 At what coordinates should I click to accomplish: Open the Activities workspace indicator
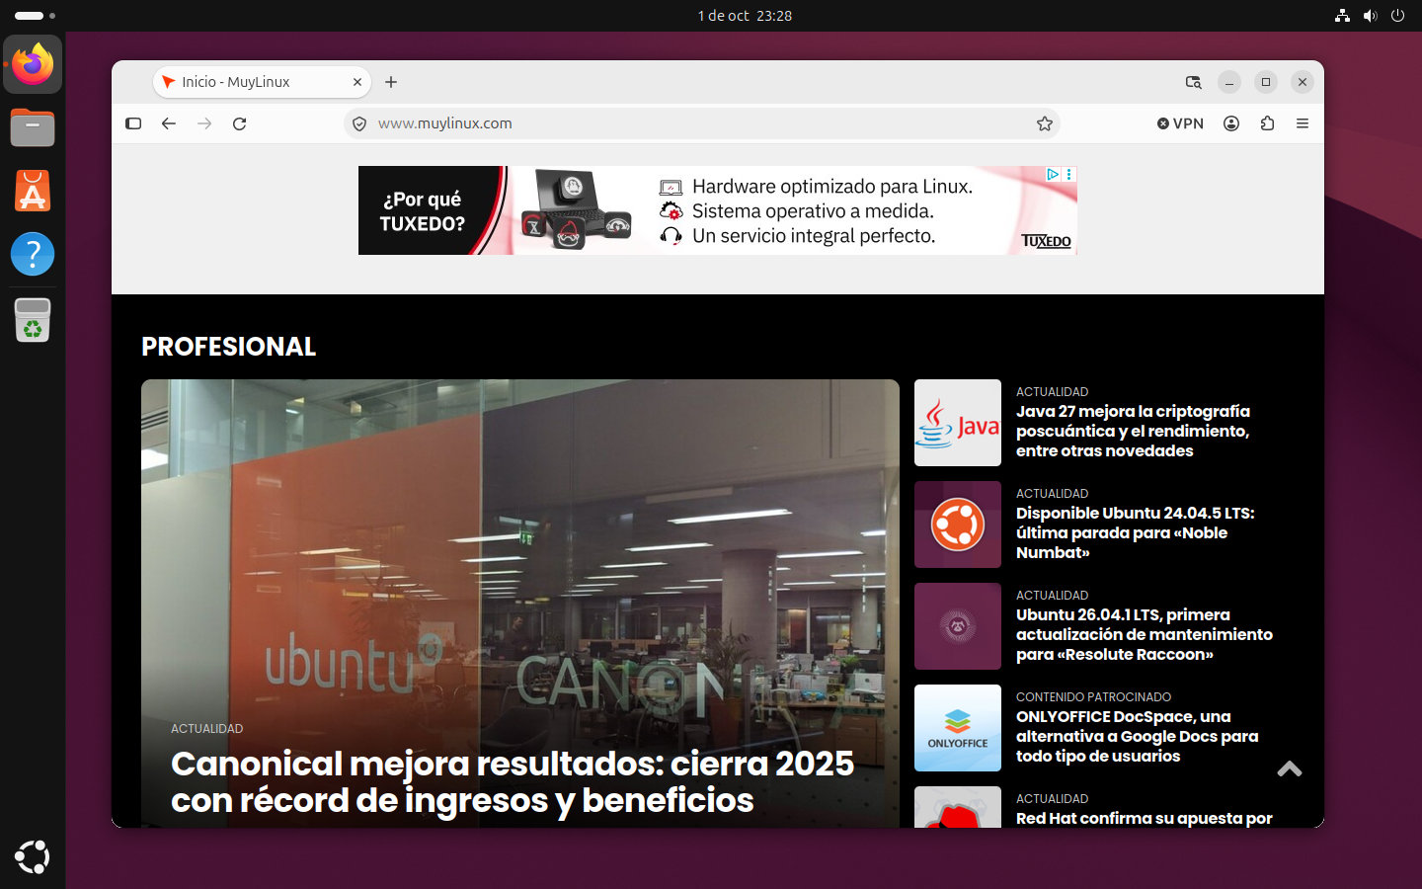tap(35, 16)
